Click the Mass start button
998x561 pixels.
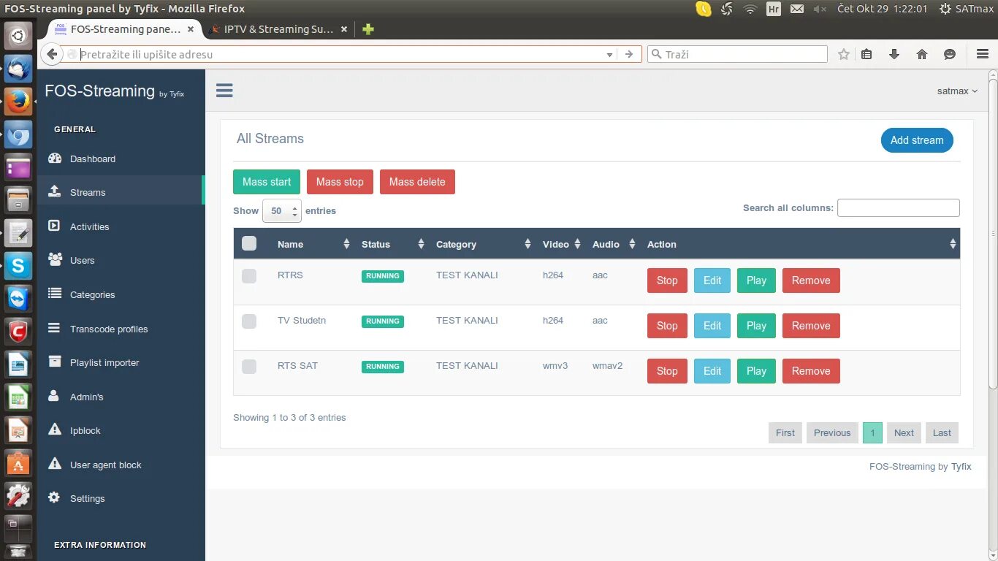click(267, 182)
